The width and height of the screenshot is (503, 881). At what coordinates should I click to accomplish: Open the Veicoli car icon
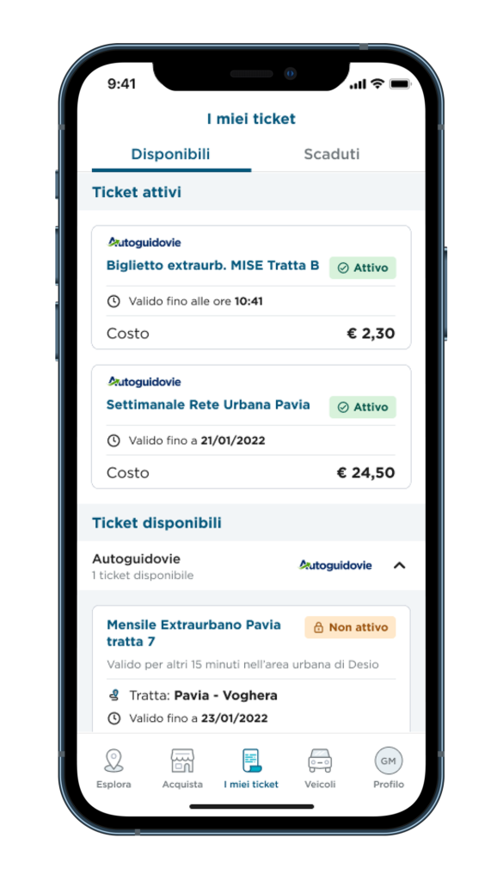(320, 761)
